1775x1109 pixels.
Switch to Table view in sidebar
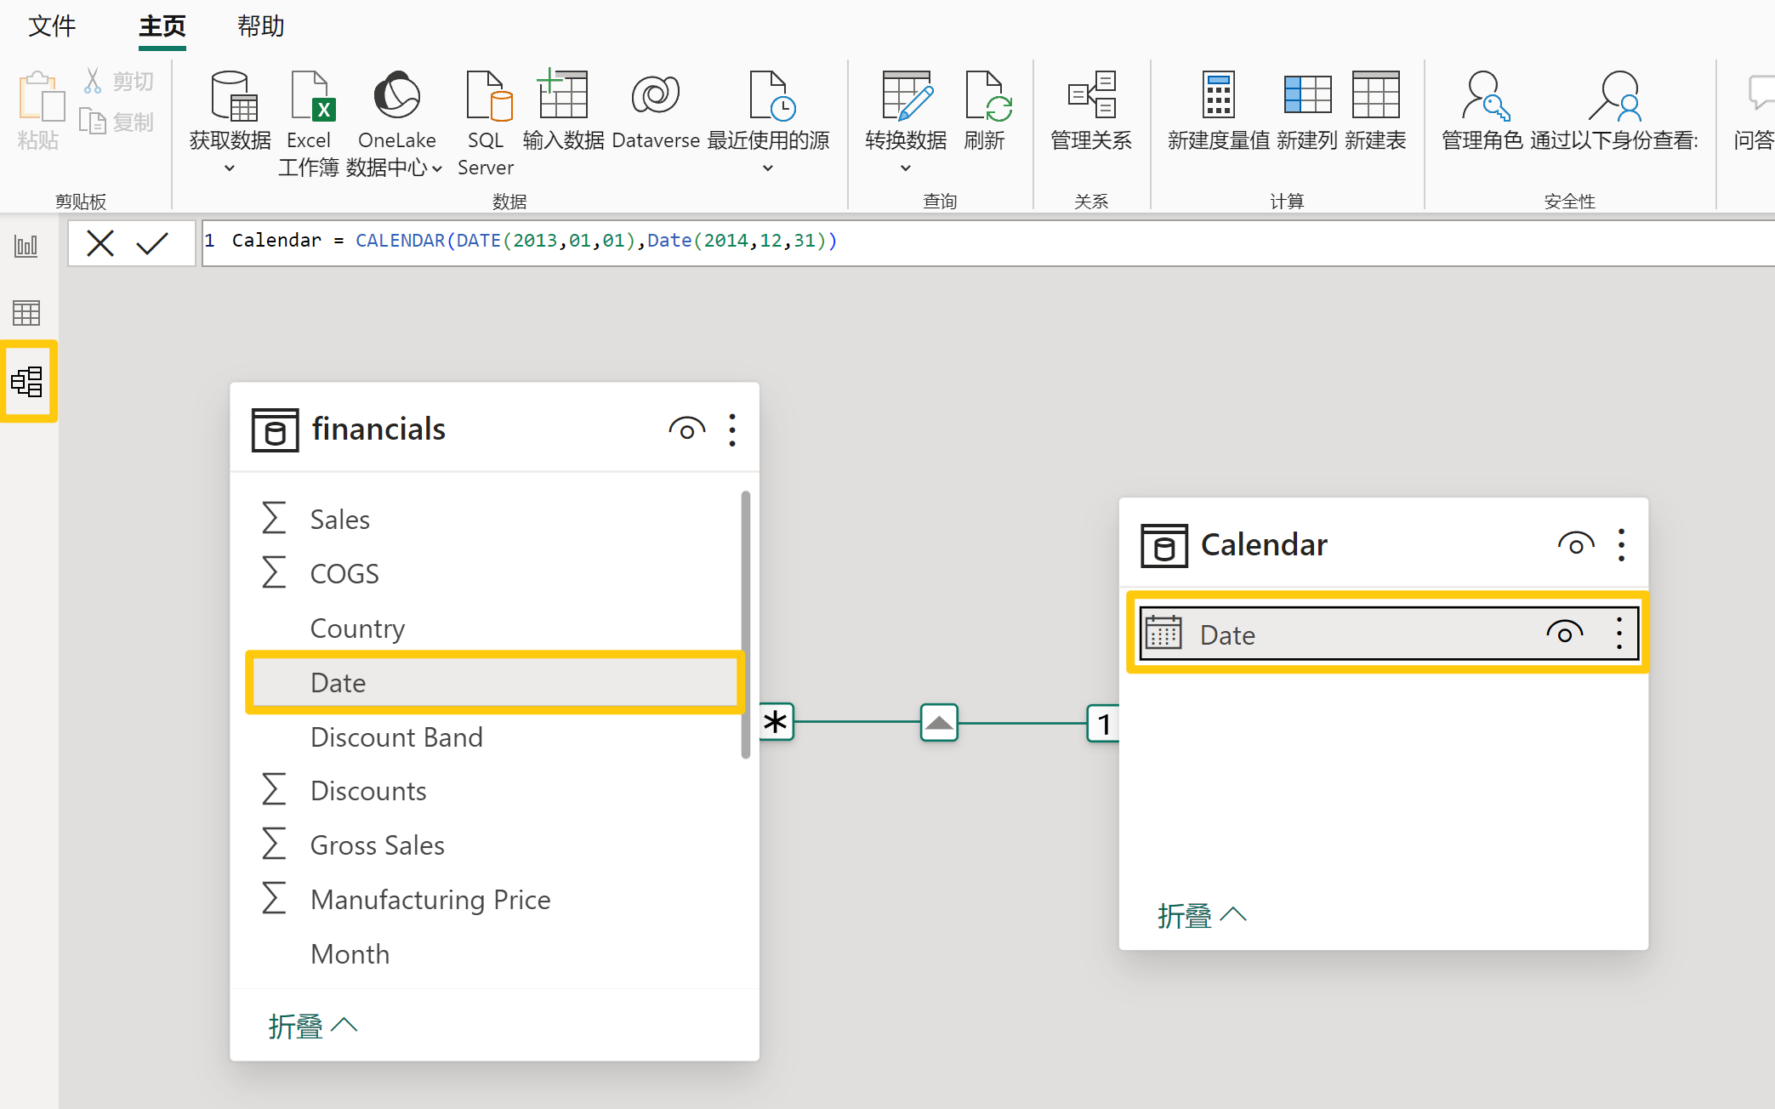[x=26, y=313]
